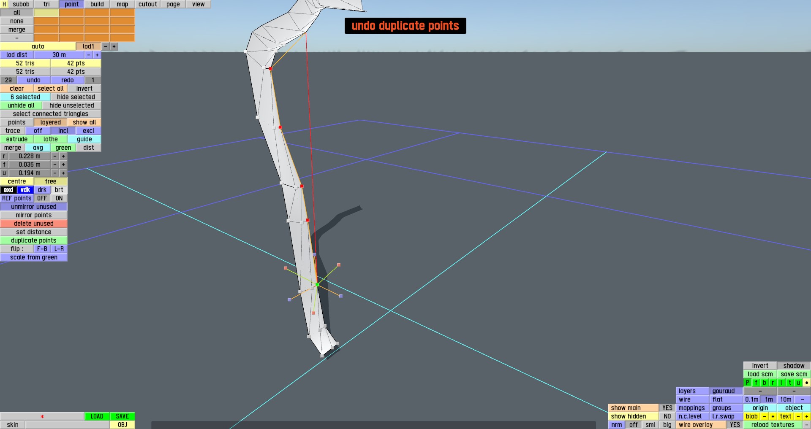This screenshot has width=811, height=429.
Task: Click reload textures
Action: click(x=773, y=425)
